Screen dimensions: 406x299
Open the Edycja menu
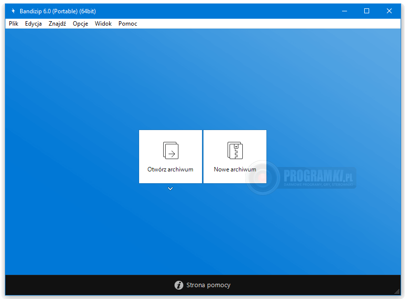click(x=33, y=24)
